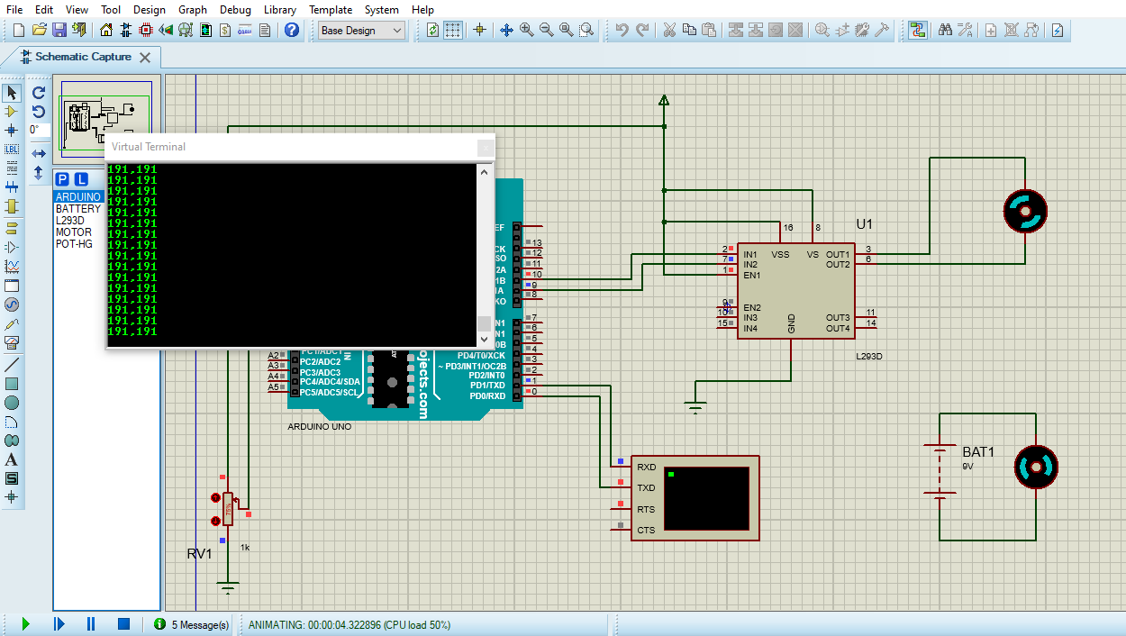The width and height of the screenshot is (1126, 636).
Task: Open the Library menu
Action: [279, 10]
